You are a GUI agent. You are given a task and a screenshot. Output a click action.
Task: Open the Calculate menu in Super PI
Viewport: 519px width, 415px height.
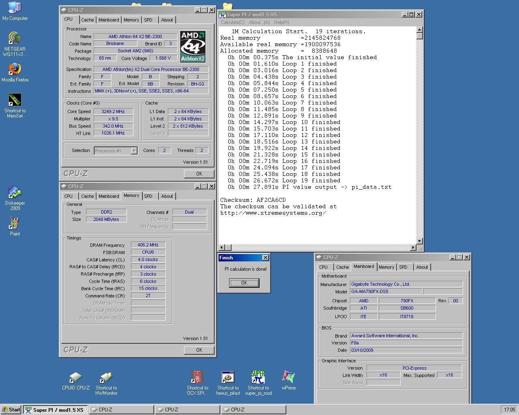click(233, 22)
